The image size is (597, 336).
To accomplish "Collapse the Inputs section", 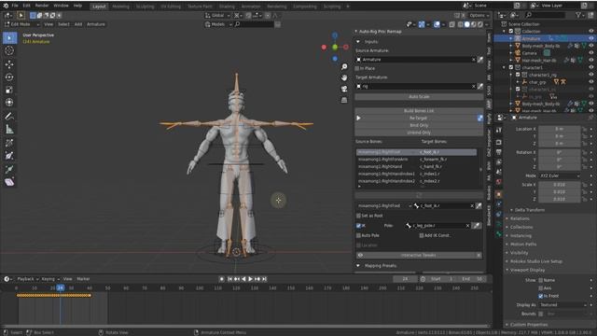I will tap(358, 41).
